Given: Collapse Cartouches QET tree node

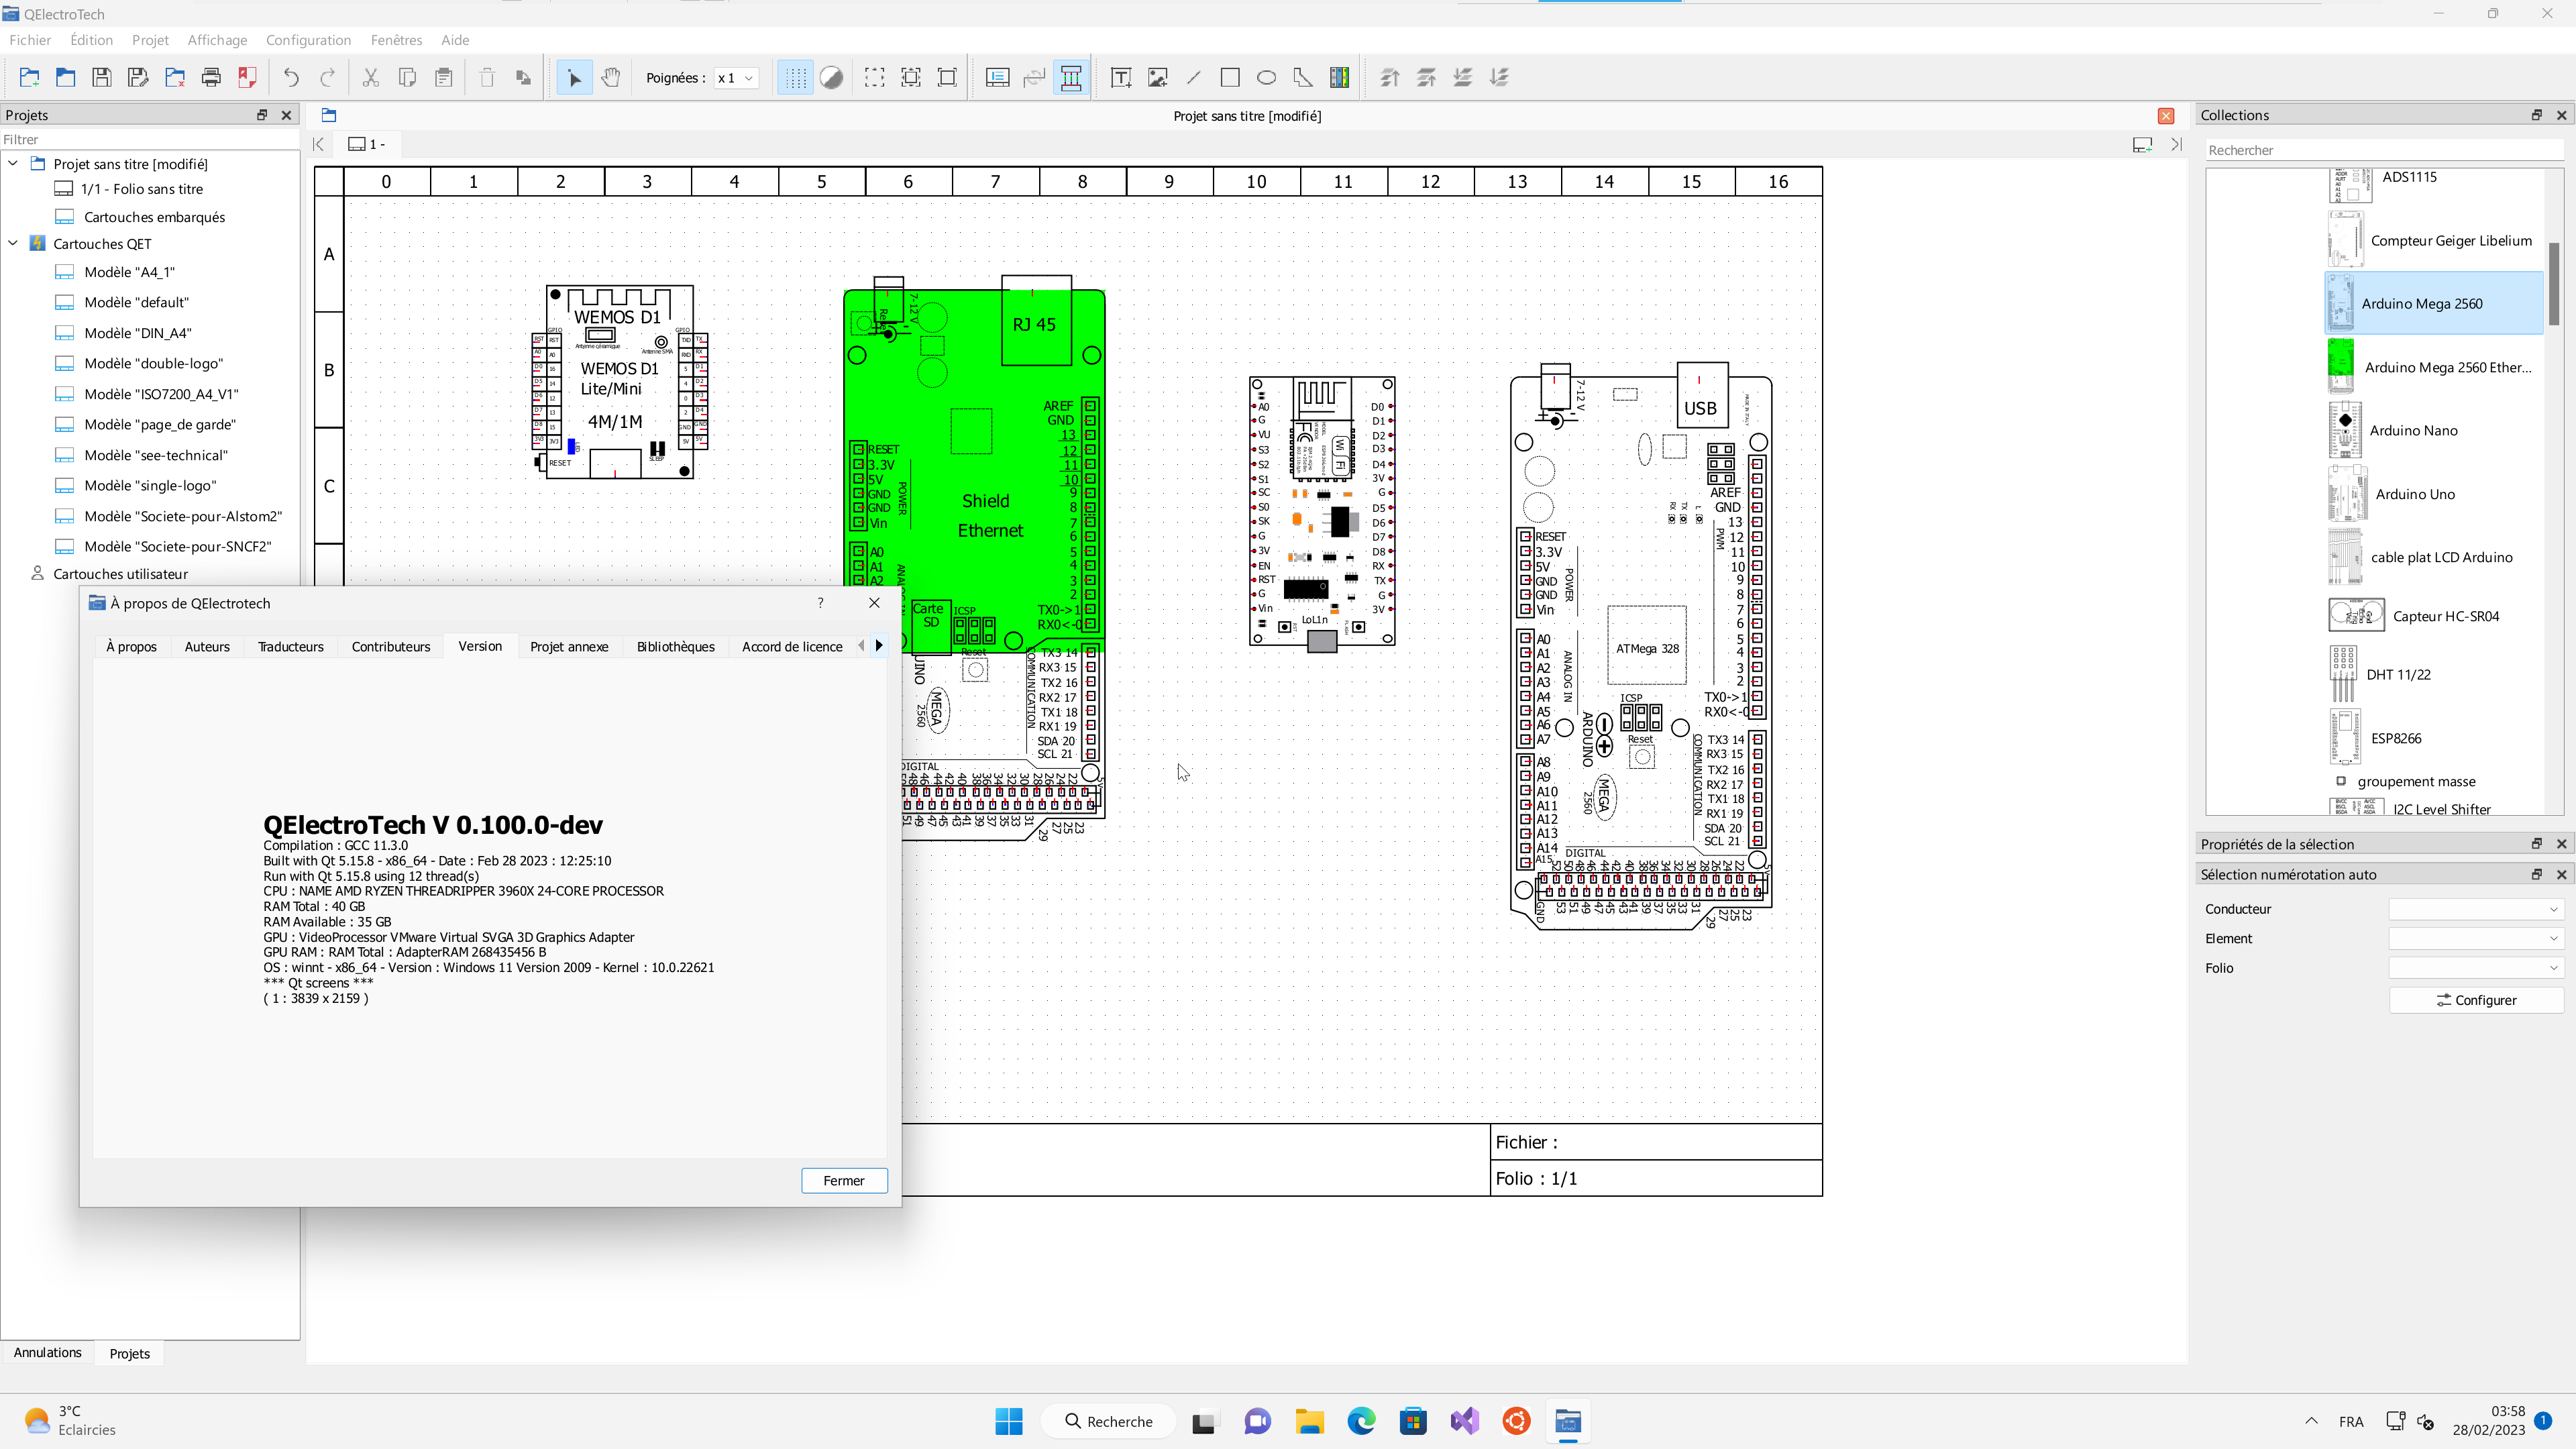Looking at the screenshot, I should tap(13, 243).
